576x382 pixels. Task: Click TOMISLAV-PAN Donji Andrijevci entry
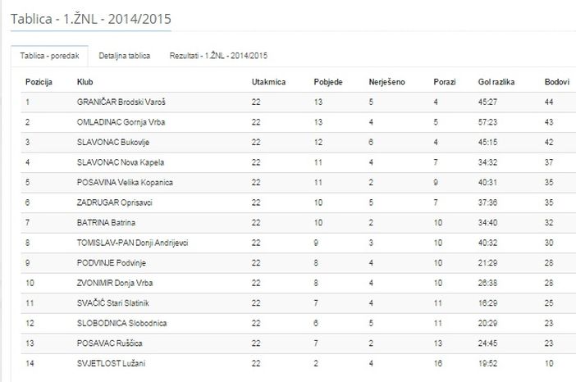[x=133, y=243]
